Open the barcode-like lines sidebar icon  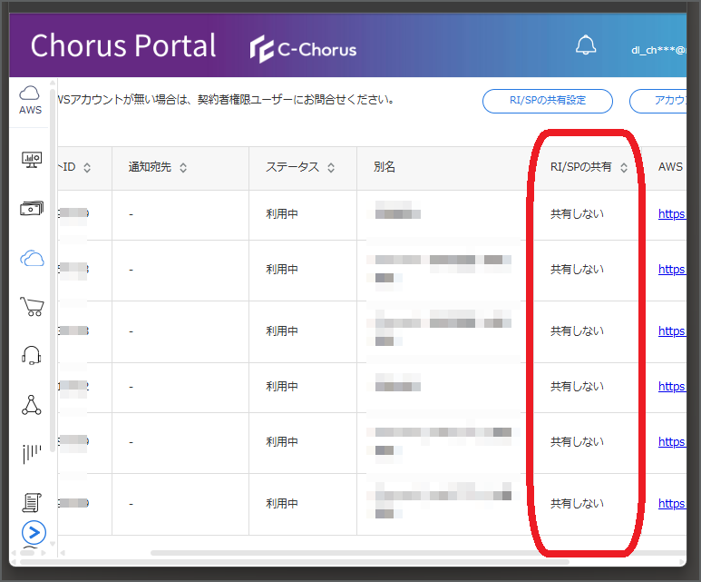point(32,453)
